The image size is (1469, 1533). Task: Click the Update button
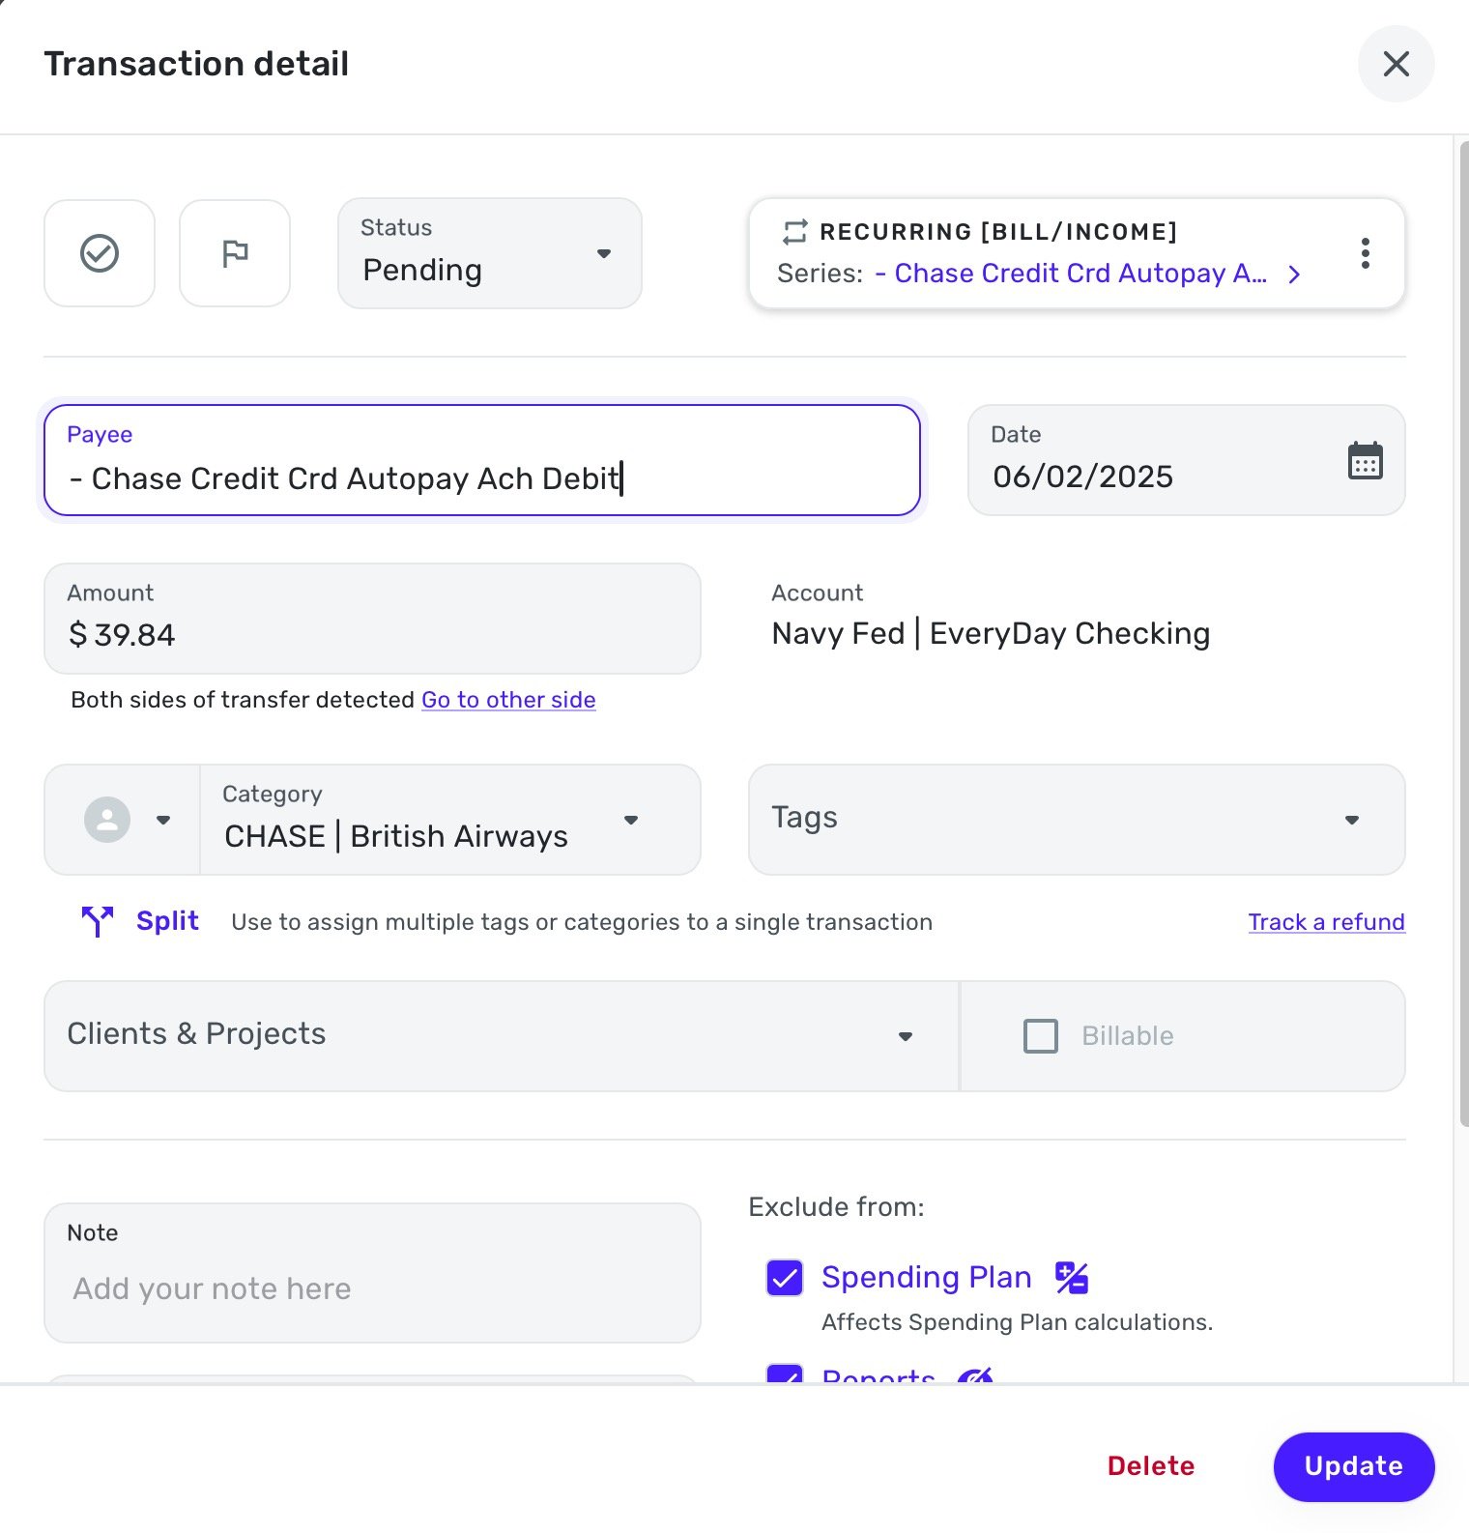[1354, 1466]
